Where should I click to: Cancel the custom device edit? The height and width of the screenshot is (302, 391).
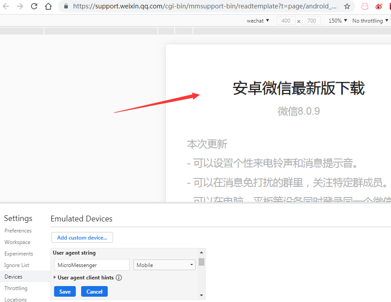[94, 291]
